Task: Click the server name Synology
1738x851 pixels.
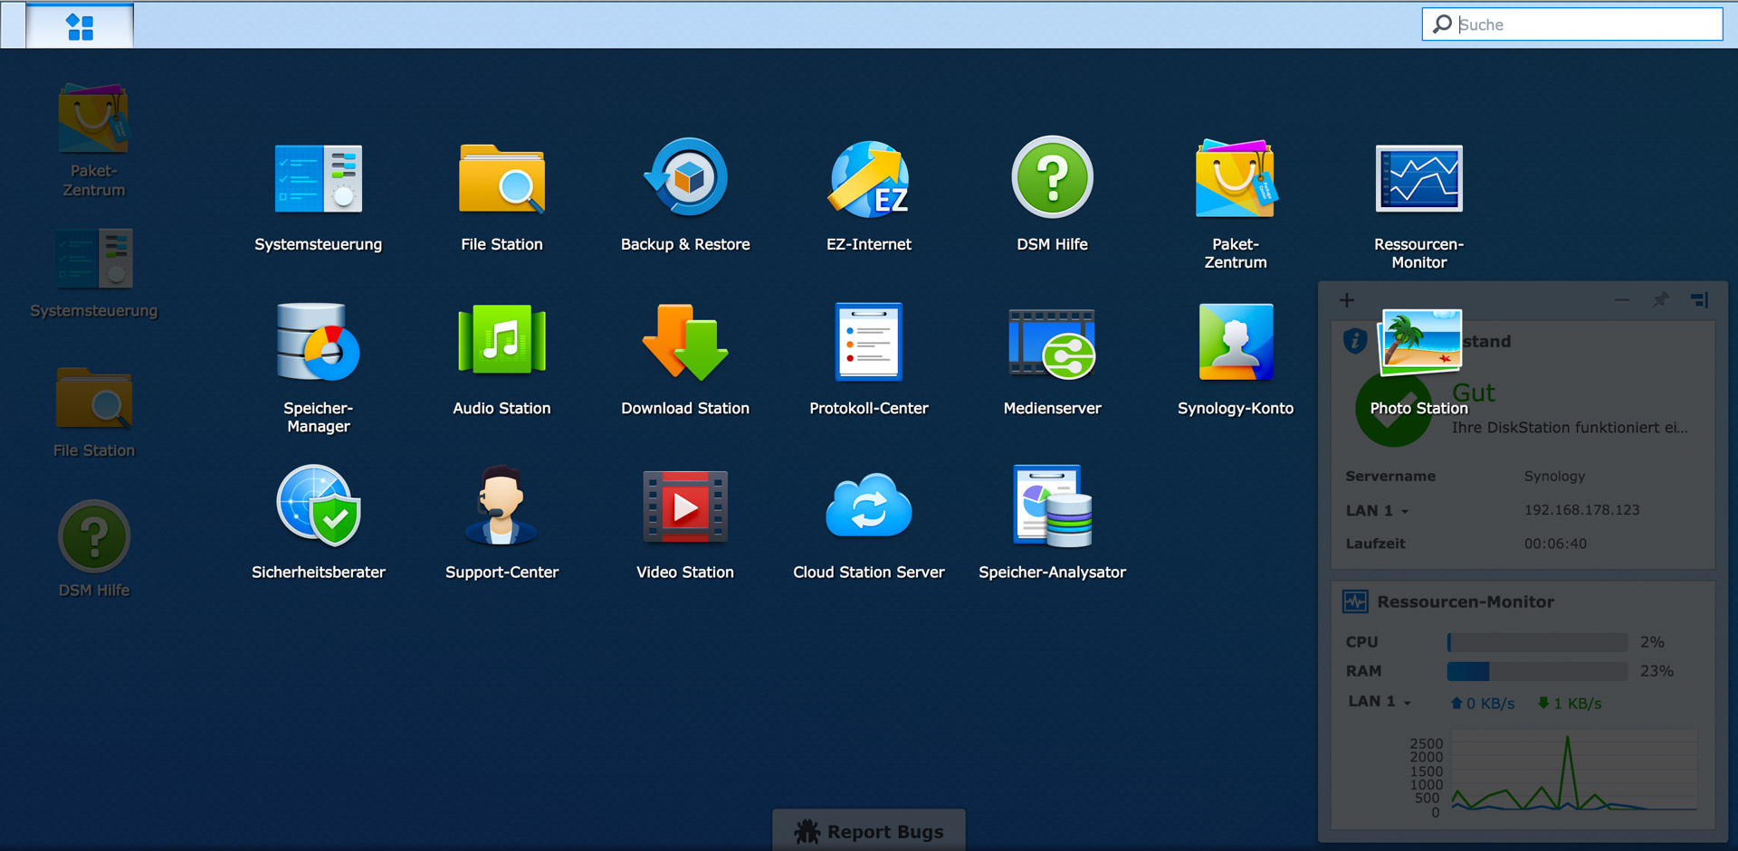Action: pyautogui.click(x=1554, y=477)
